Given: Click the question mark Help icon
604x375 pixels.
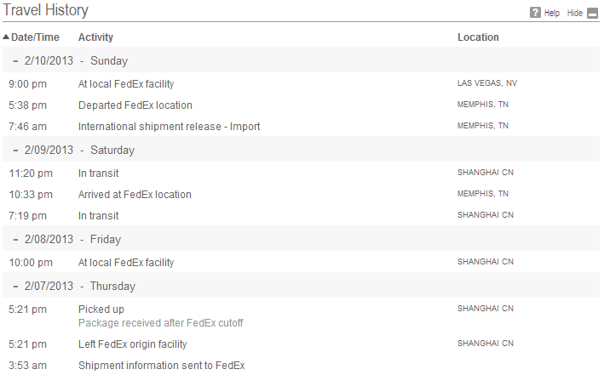Looking at the screenshot, I should [535, 13].
